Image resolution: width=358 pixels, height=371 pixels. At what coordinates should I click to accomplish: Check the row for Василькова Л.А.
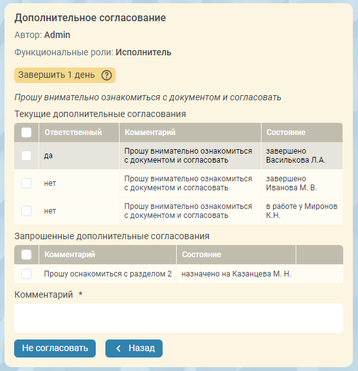(x=26, y=156)
